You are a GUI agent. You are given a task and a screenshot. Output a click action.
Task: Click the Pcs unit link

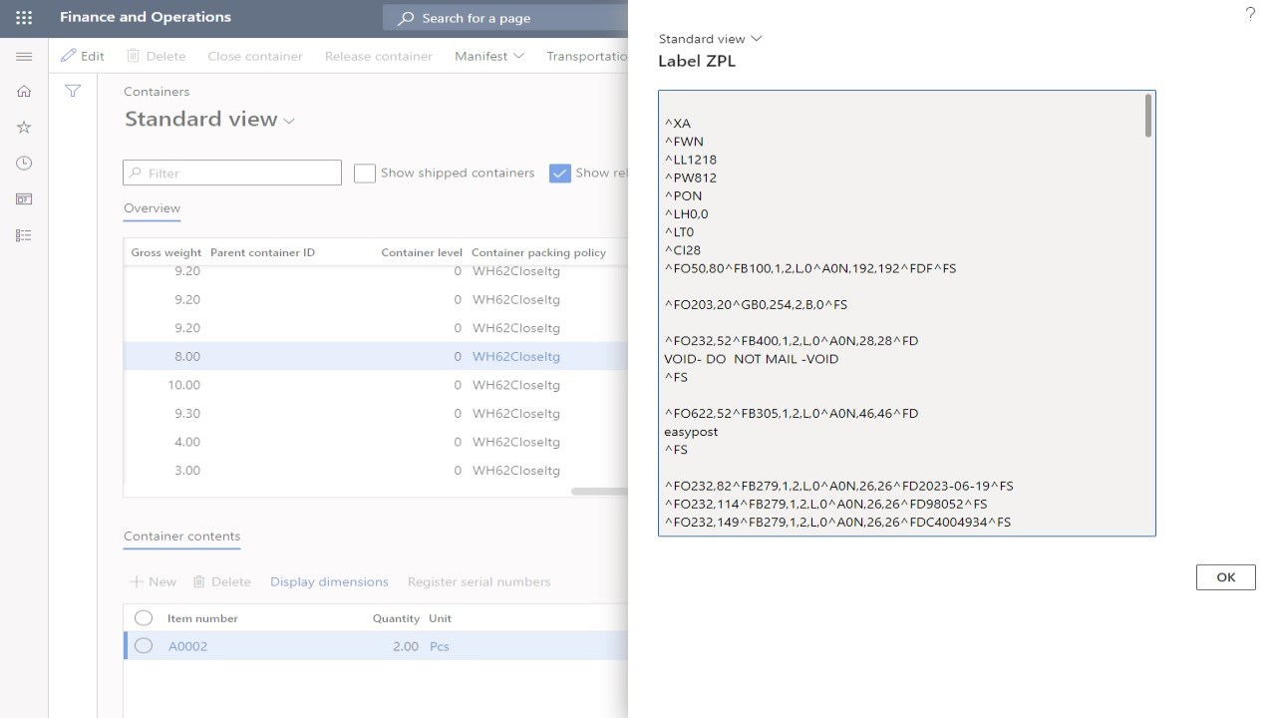[x=439, y=646]
